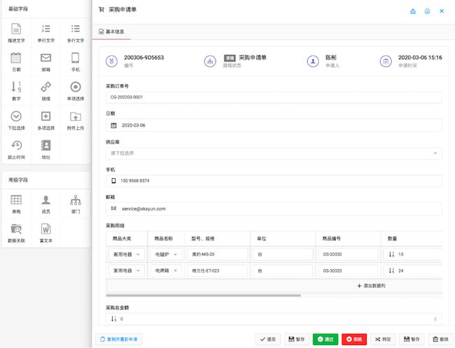
Task: Open 家用电器 dropdown in 电烤箱 row
Action: click(127, 270)
